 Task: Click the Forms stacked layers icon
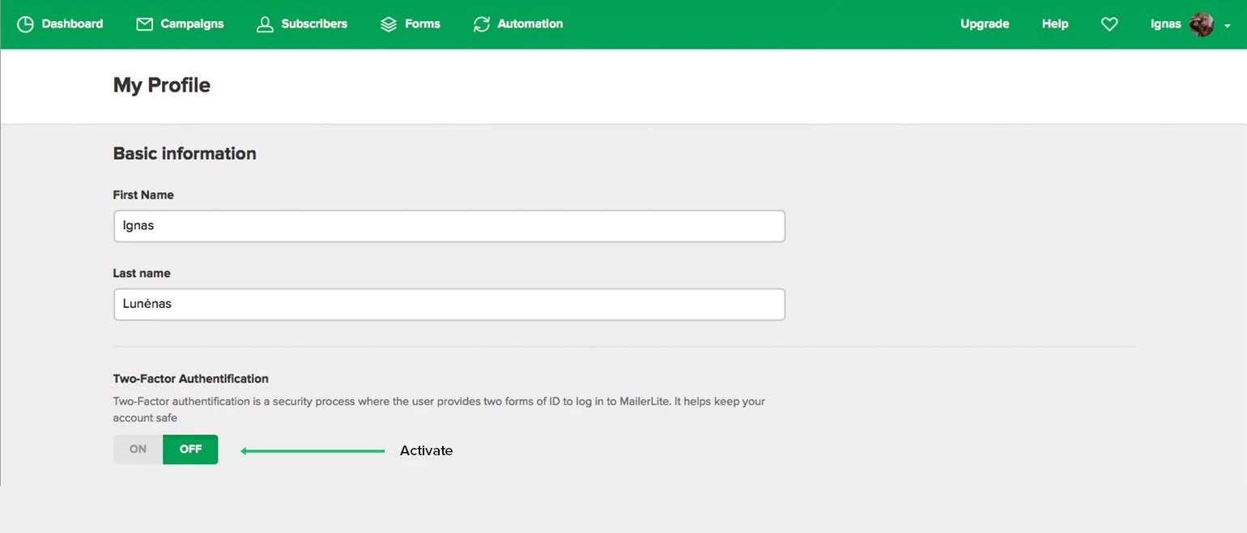point(389,24)
